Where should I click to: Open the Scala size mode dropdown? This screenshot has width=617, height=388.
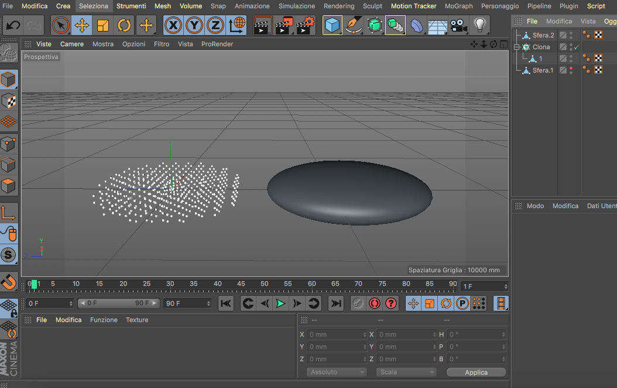tap(406, 372)
